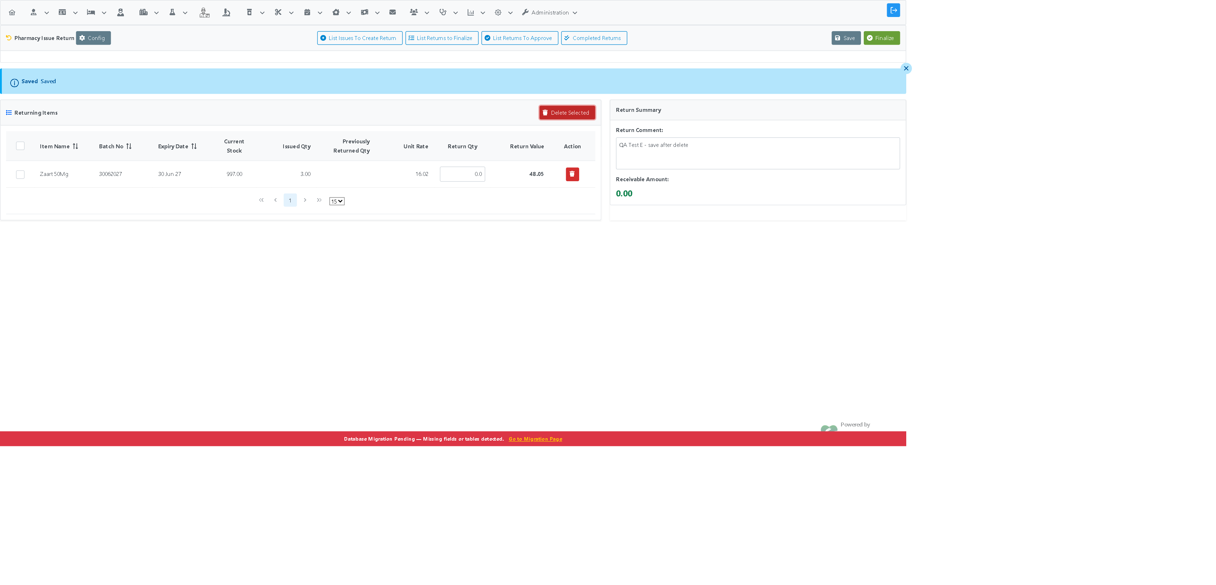
Task: Follow the Go to Migration Page link
Action: click(535, 439)
